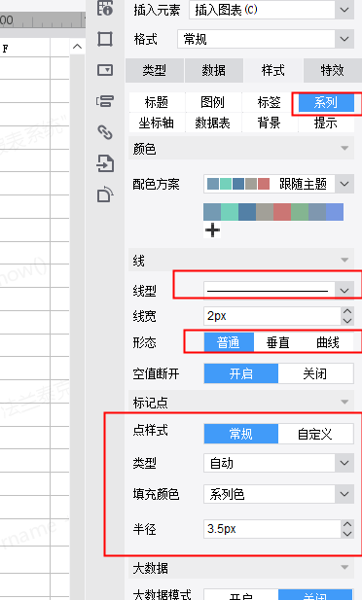Viewport: 362px width, 600px height.
Task: Select the 图例 style sub-tab
Action: [x=213, y=102]
